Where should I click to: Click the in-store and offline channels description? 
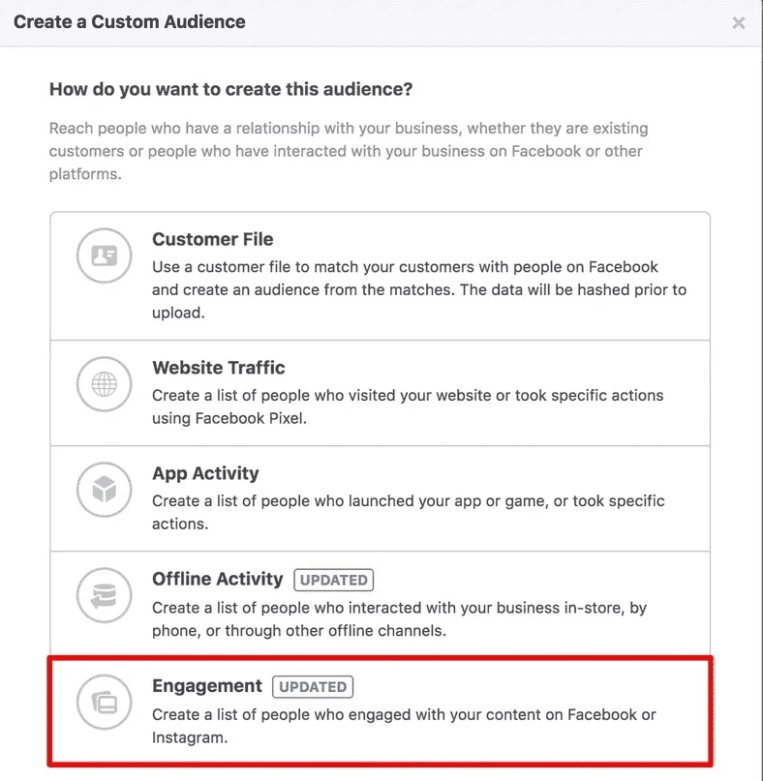(x=399, y=619)
